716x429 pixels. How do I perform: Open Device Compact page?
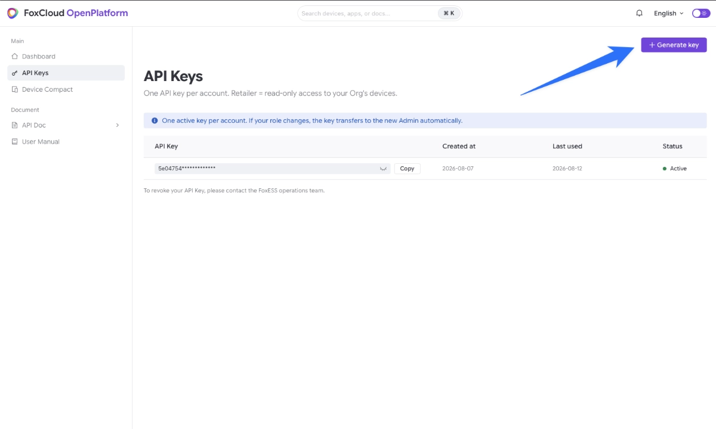[66, 89]
